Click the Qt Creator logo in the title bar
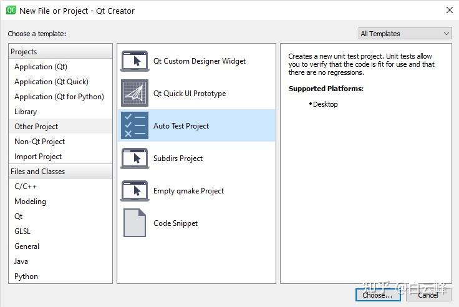The image size is (459, 307). point(11,10)
